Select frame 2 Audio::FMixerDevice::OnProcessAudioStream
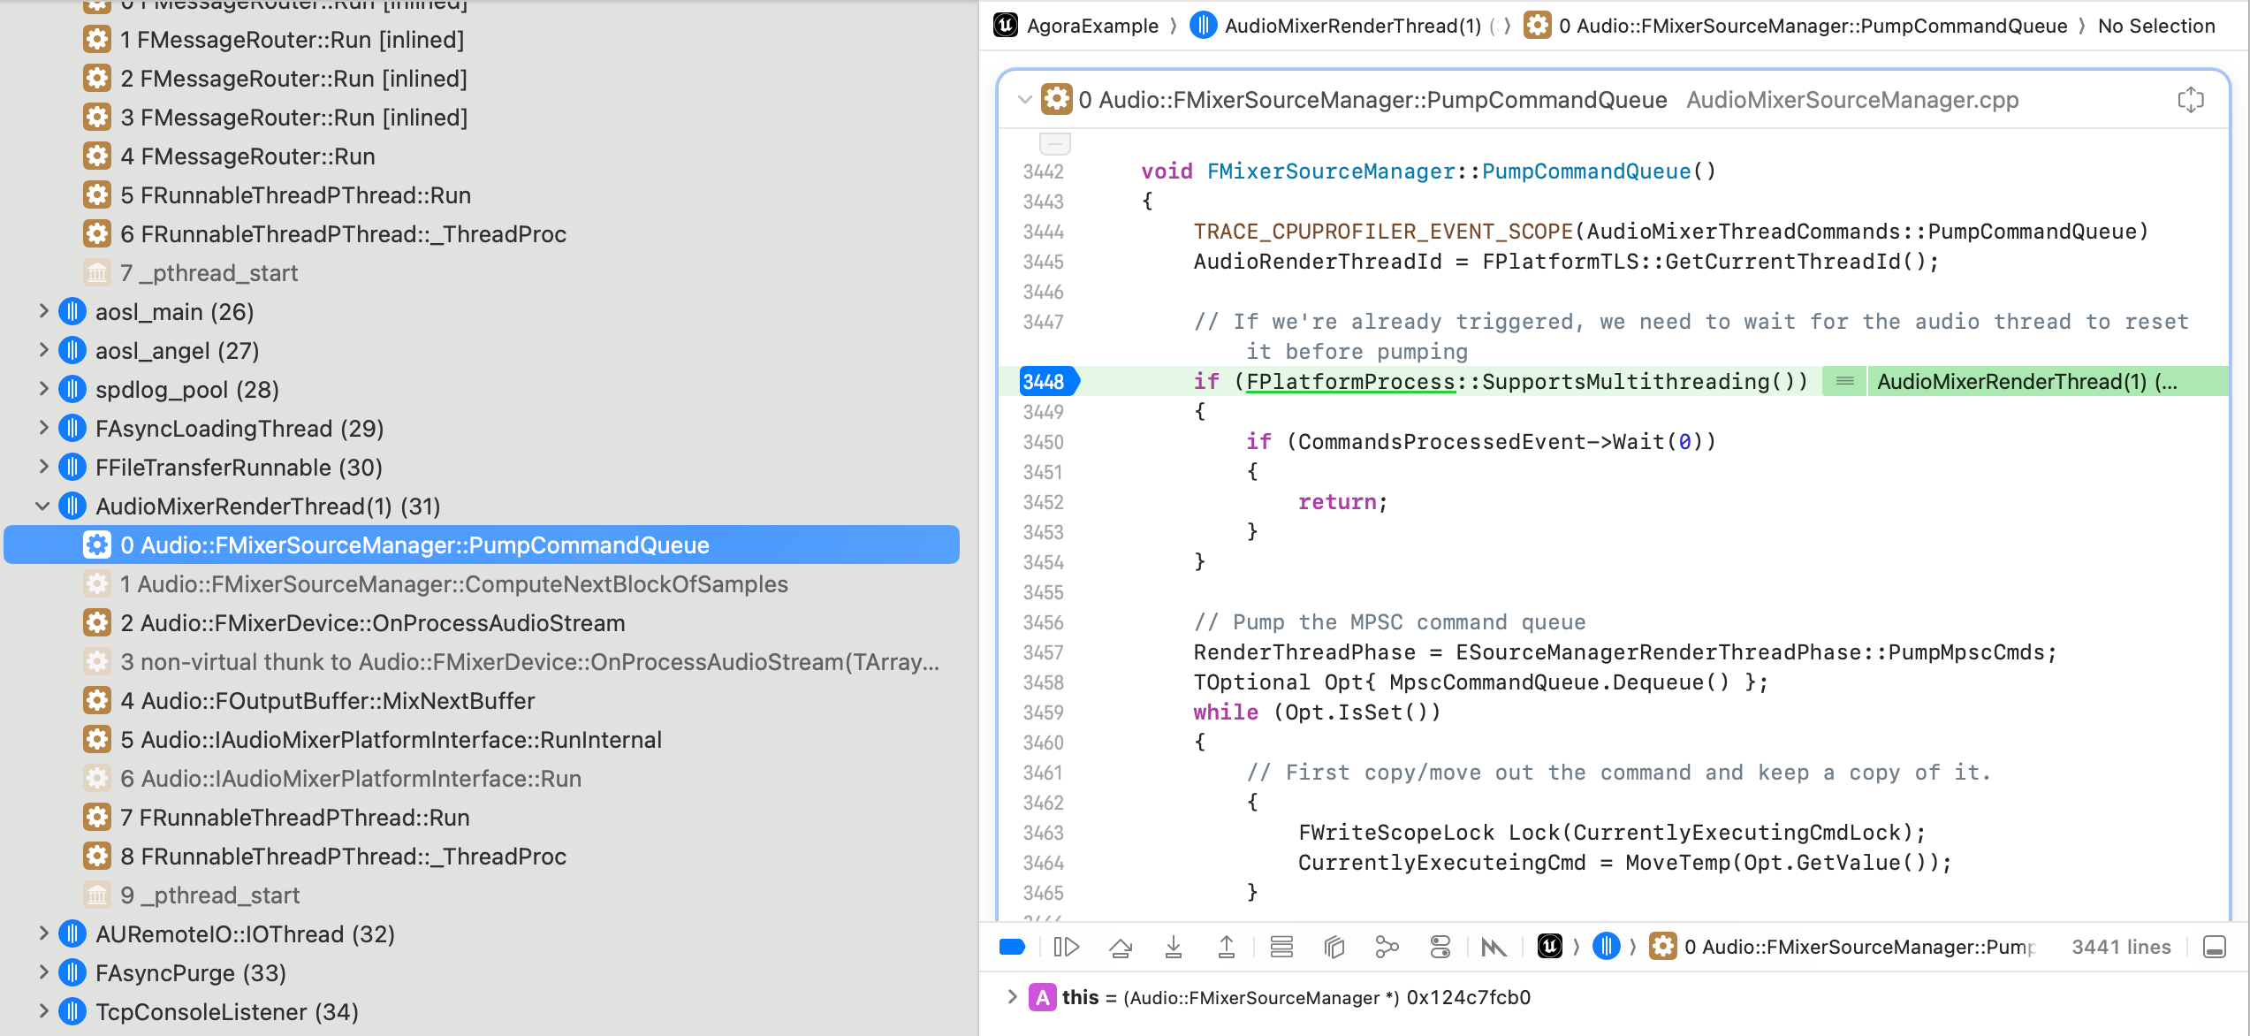This screenshot has width=2250, height=1036. click(371, 623)
